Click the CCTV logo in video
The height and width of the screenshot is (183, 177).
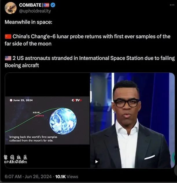point(77,100)
